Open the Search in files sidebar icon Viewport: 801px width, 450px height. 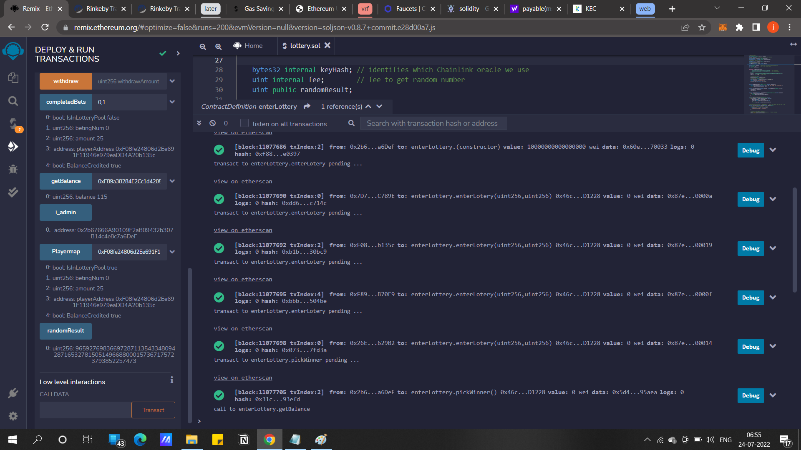13,101
